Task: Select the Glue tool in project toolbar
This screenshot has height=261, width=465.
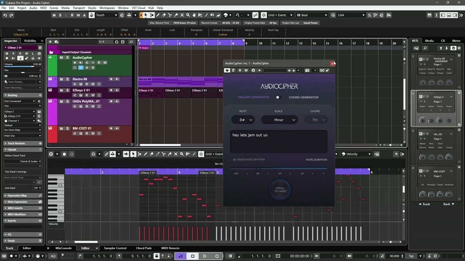Action: pos(176,15)
